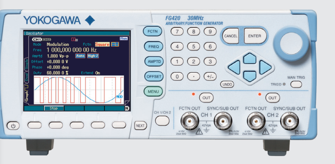Tap the decimal point key

(193, 76)
